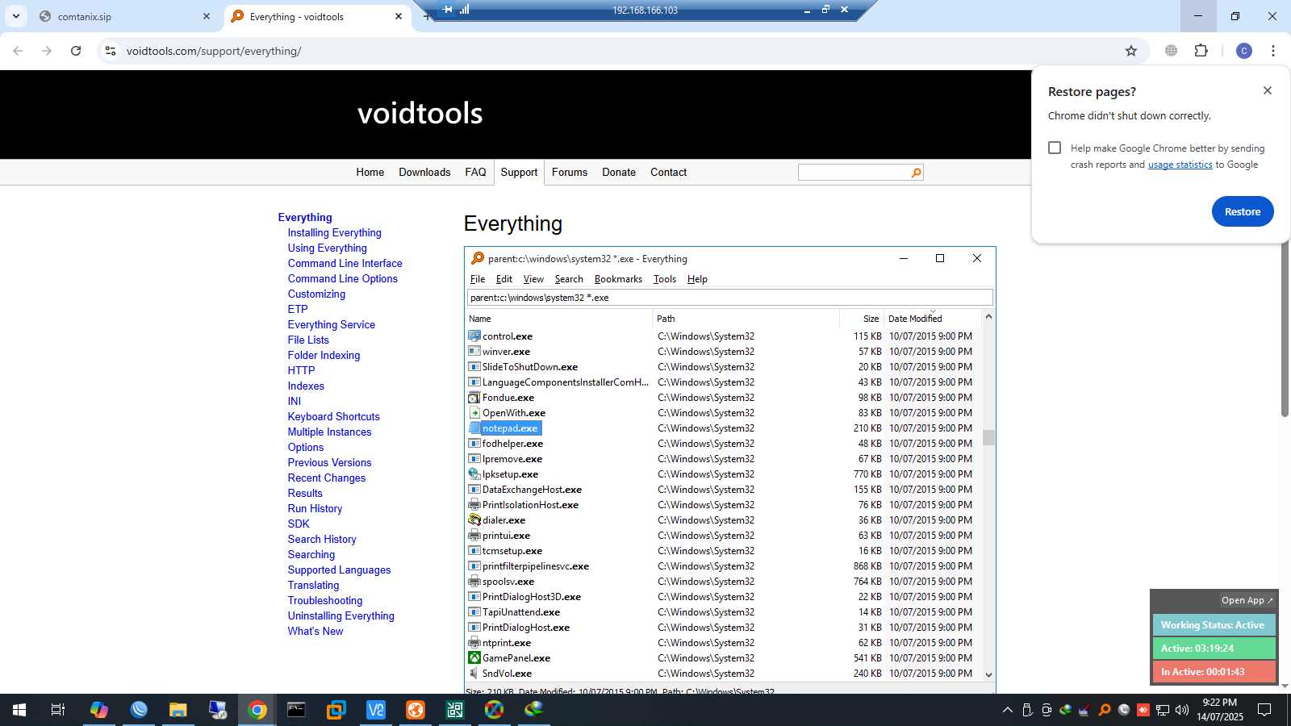Bookmark this page with the star icon
The height and width of the screenshot is (726, 1291).
tap(1131, 51)
